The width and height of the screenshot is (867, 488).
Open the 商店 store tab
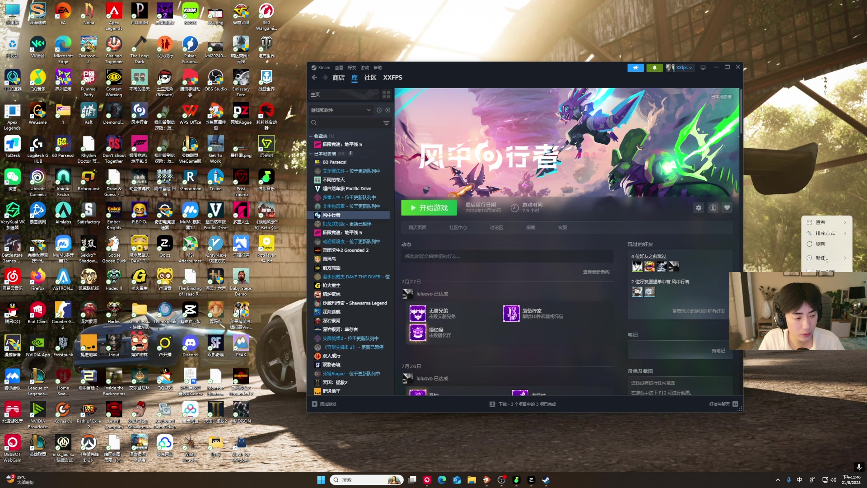[x=338, y=78]
